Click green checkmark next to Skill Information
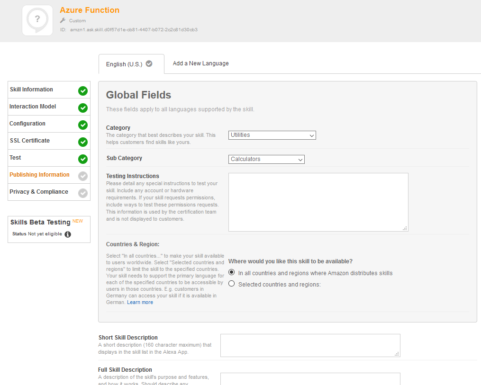481x385 pixels. [x=83, y=91]
